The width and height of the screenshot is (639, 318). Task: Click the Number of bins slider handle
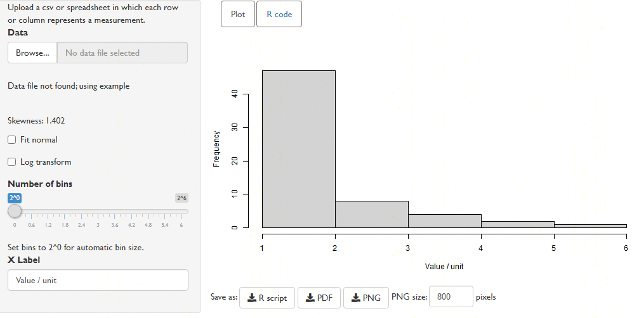coord(15,211)
